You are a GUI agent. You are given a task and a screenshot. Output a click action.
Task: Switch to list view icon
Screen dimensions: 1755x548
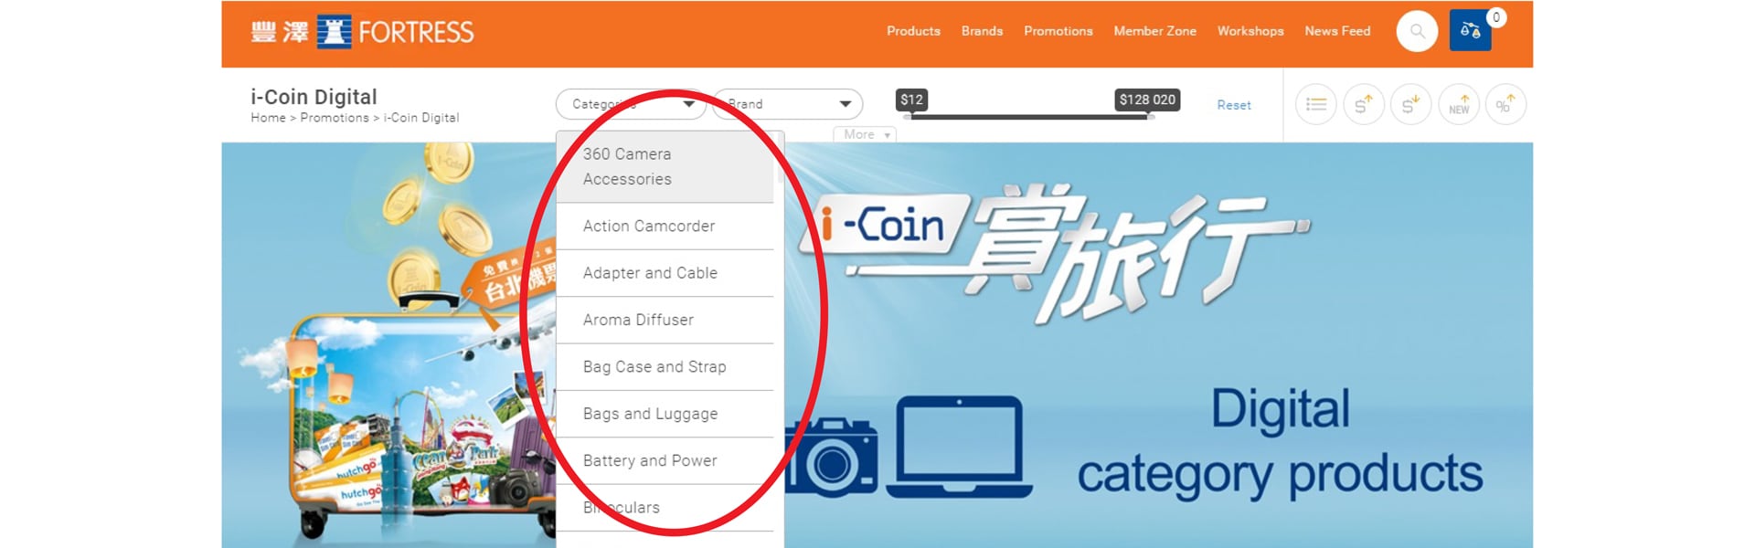point(1316,105)
